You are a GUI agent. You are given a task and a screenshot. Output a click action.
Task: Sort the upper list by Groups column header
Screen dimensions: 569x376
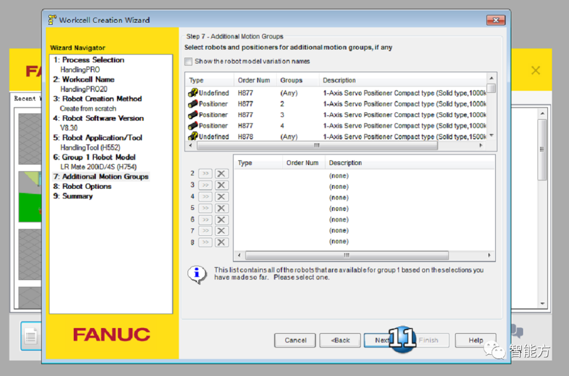tap(297, 80)
